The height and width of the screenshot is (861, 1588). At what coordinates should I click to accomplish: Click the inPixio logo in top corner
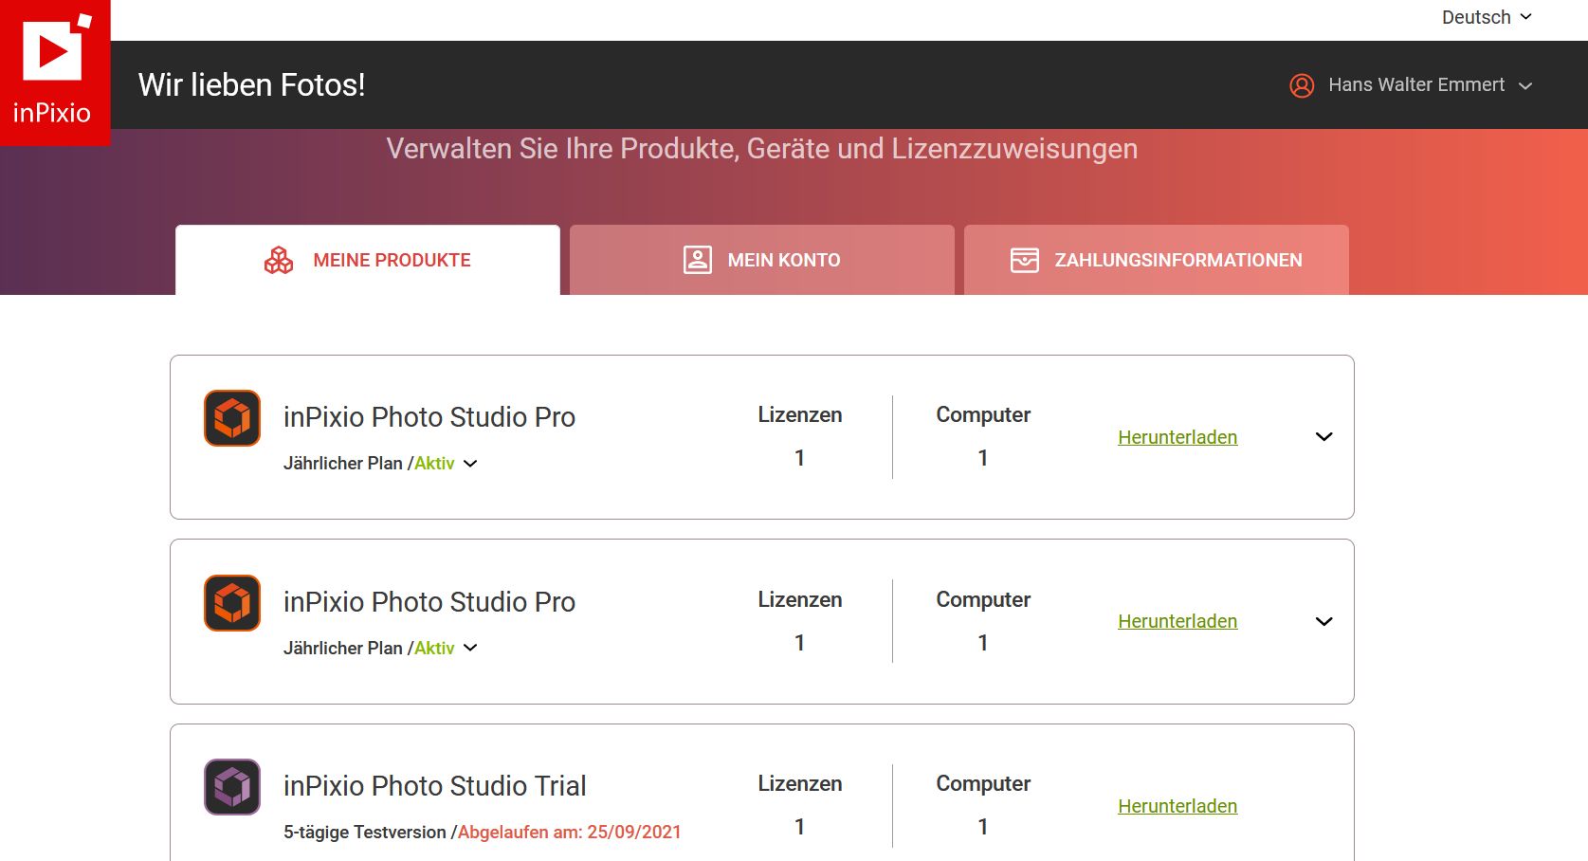pyautogui.click(x=54, y=71)
